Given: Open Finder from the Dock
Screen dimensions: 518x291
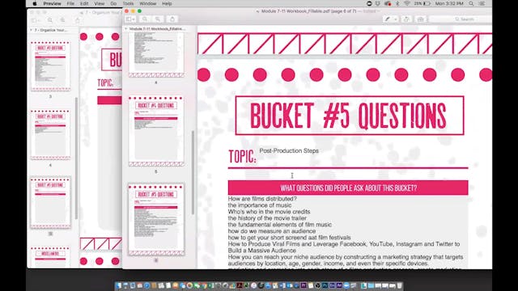Looking at the screenshot, I should 118,285.
